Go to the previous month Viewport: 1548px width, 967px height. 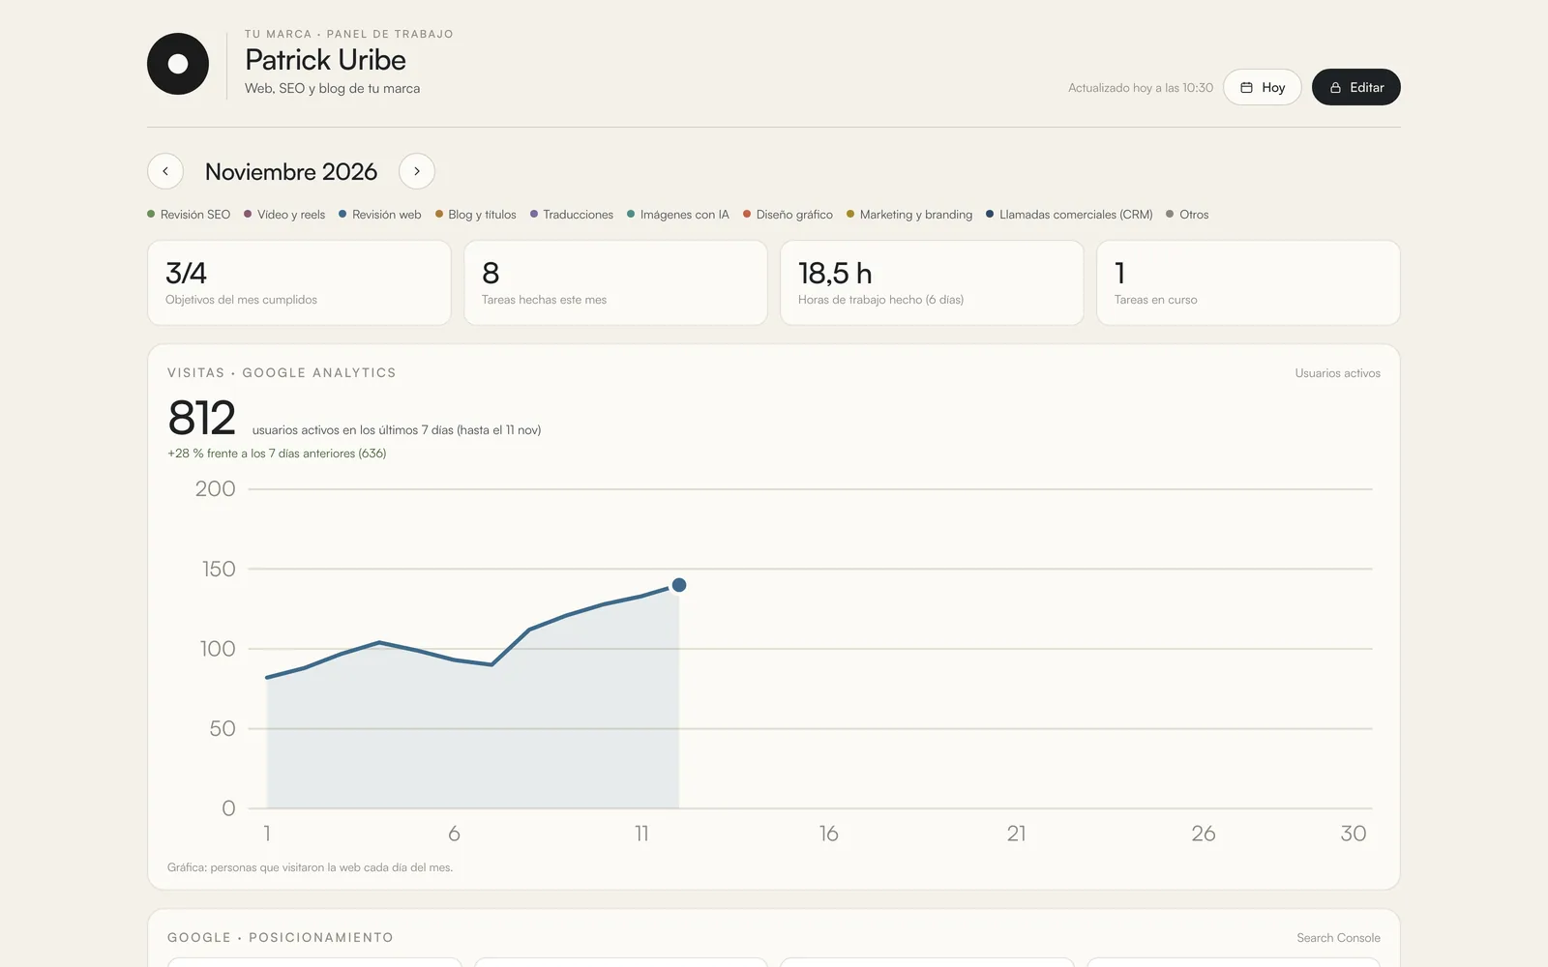click(165, 171)
